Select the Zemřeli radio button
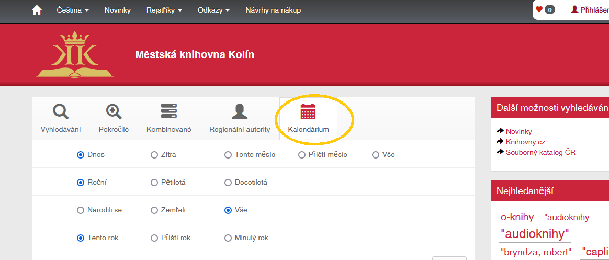The height and width of the screenshot is (260, 609). 154,210
